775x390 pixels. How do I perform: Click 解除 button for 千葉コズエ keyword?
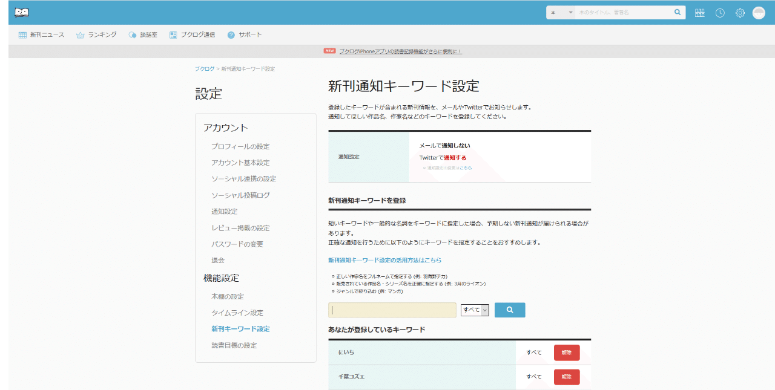point(566,377)
